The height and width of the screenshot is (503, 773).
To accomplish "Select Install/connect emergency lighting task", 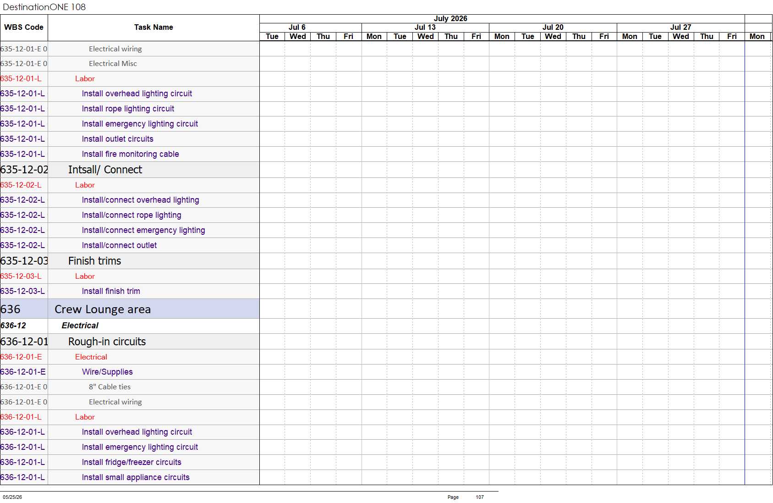I will tap(130, 231).
